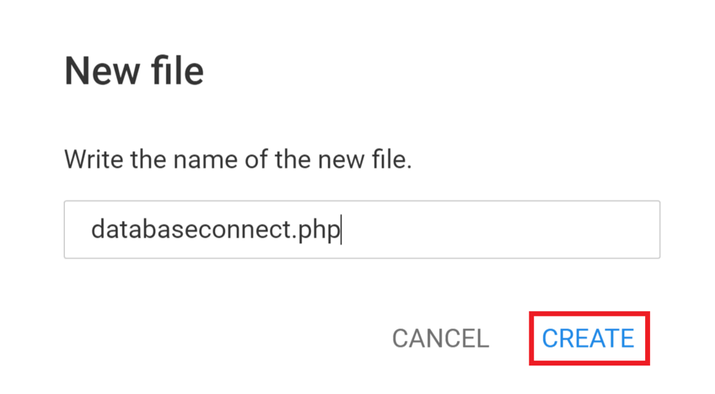The image size is (715, 394).
Task: Click the 'New file' dialog title
Action: 134,71
